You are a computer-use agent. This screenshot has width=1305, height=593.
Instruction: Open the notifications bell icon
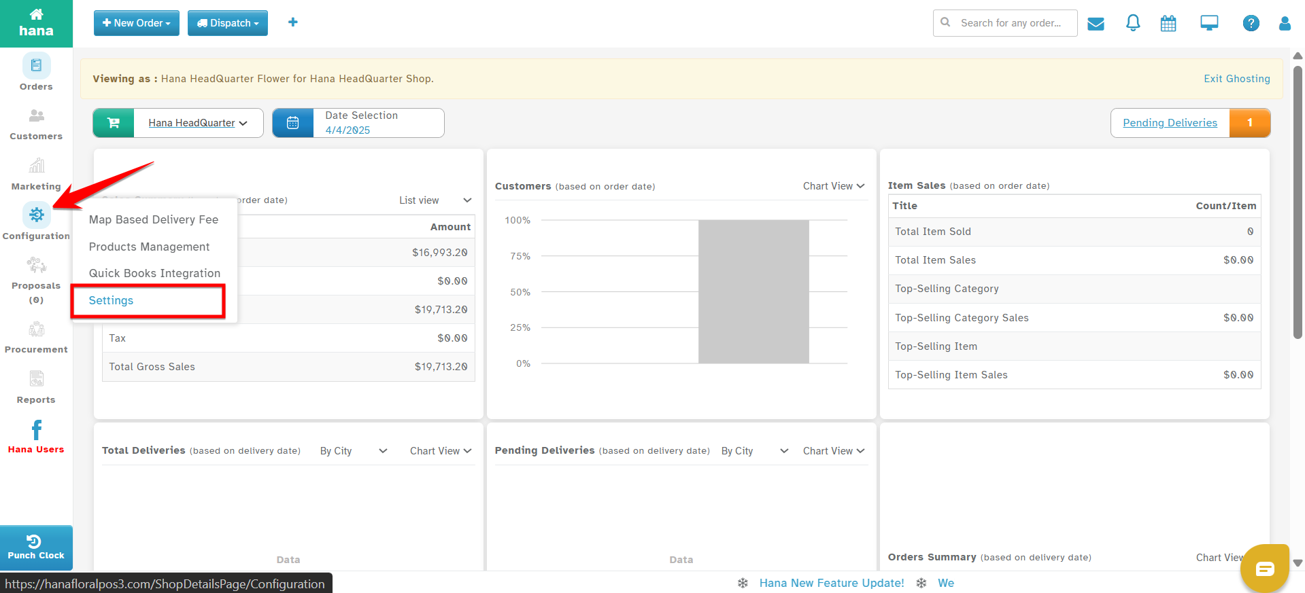pyautogui.click(x=1133, y=23)
